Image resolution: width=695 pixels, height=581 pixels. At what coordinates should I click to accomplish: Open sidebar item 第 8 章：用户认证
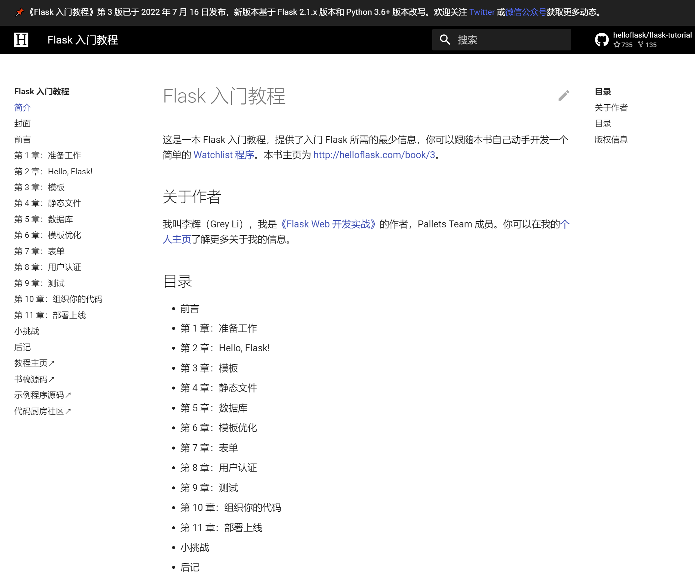point(48,267)
